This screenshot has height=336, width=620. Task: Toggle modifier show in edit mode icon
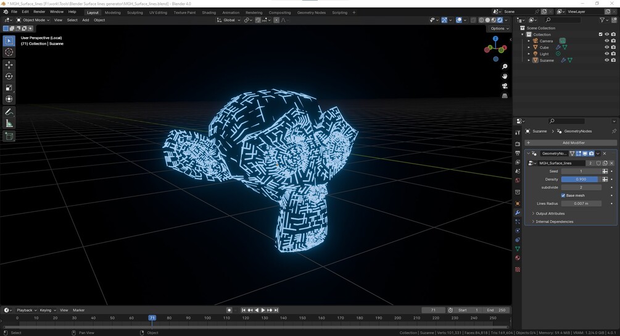(x=579, y=154)
